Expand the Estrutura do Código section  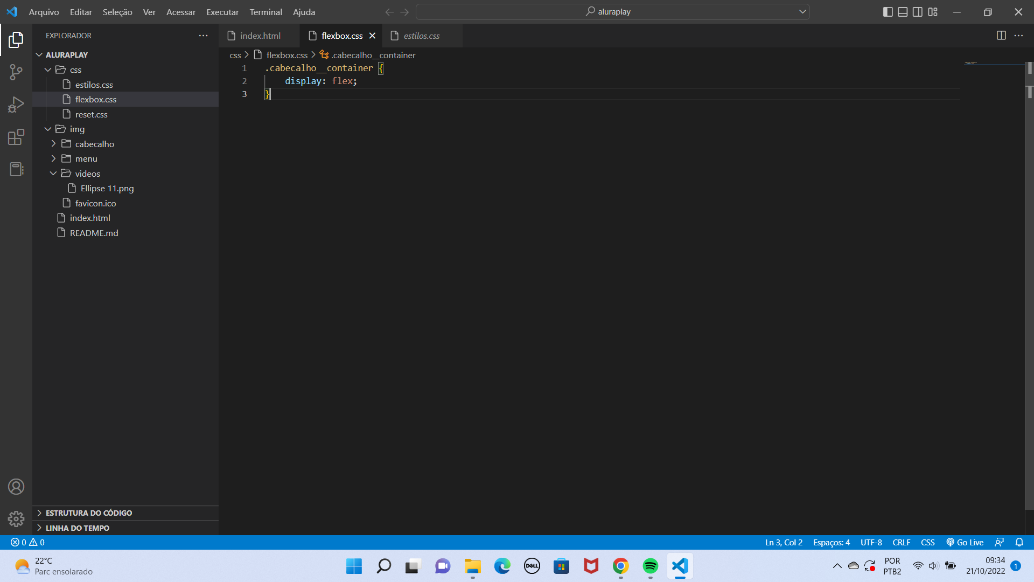point(125,513)
